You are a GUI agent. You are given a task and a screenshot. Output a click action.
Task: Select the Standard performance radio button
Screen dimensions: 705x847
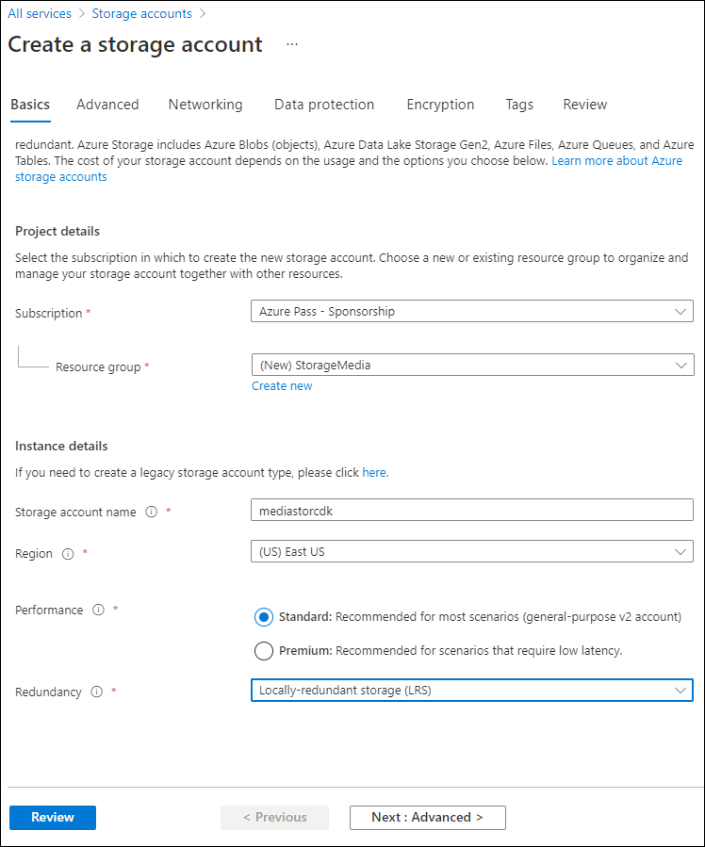click(264, 617)
